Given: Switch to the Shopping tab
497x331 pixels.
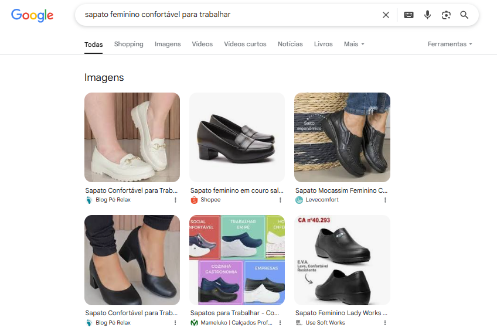Looking at the screenshot, I should click(x=128, y=44).
